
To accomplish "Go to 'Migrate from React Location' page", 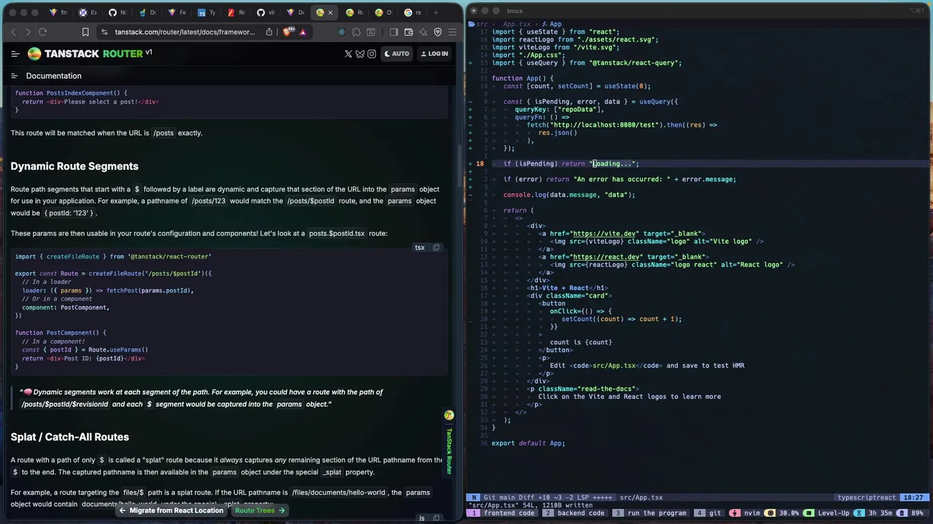I will click(x=171, y=510).
